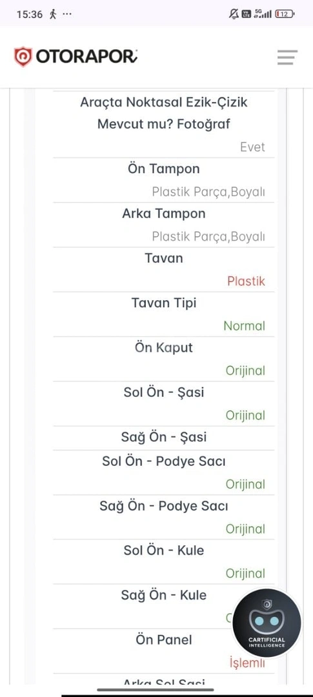Tap the Normal value for Tavan Tipi
Image resolution: width=313 pixels, height=697 pixels.
point(244,327)
